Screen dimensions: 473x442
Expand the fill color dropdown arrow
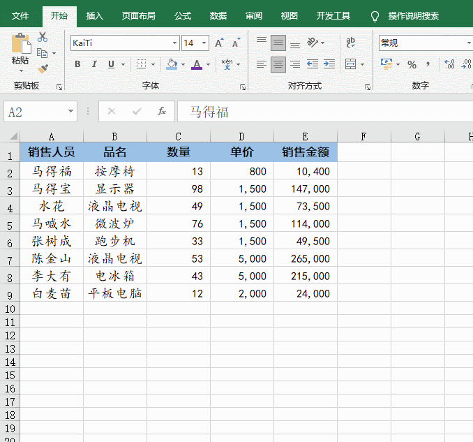tap(183, 64)
